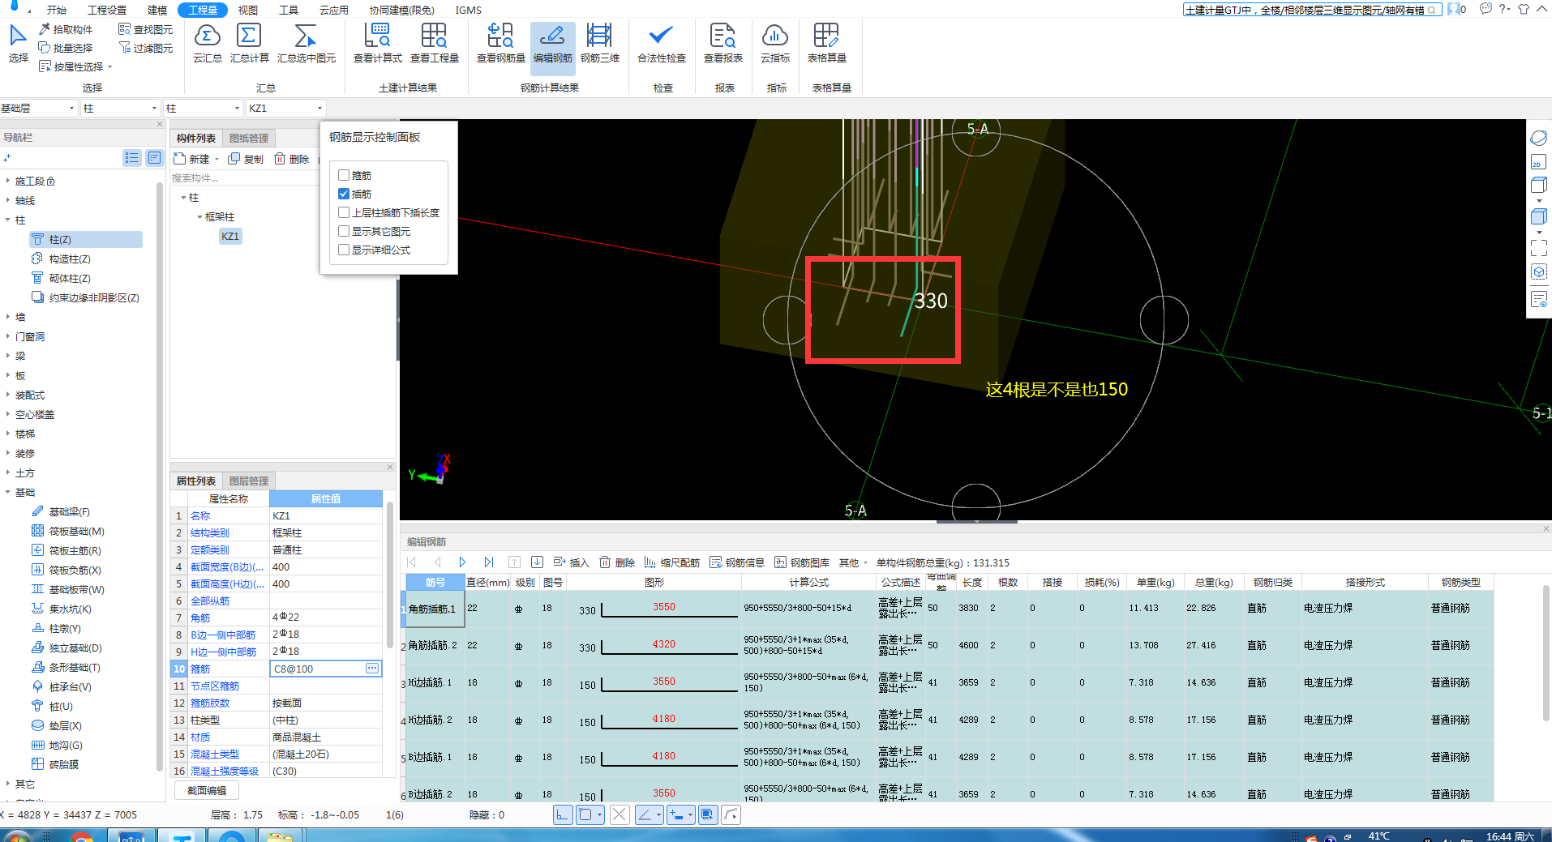
Task: Click 查找图元 find element
Action: (145, 29)
